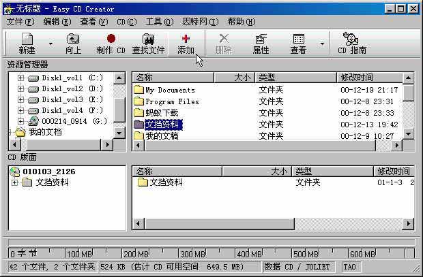The width and height of the screenshot is (423, 277).
Task: Expand the Disk1_vol4 (F:) drive node
Action: pyautogui.click(x=20, y=110)
